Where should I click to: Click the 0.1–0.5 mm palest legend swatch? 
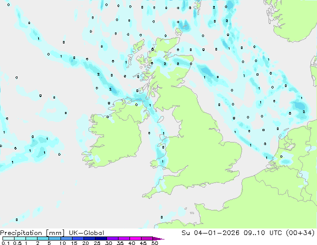(8, 238)
